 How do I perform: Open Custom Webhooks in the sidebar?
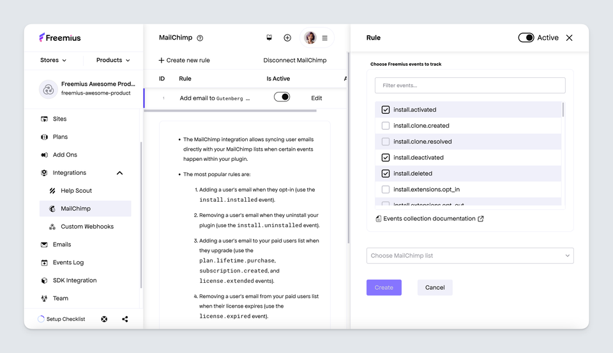(87, 227)
